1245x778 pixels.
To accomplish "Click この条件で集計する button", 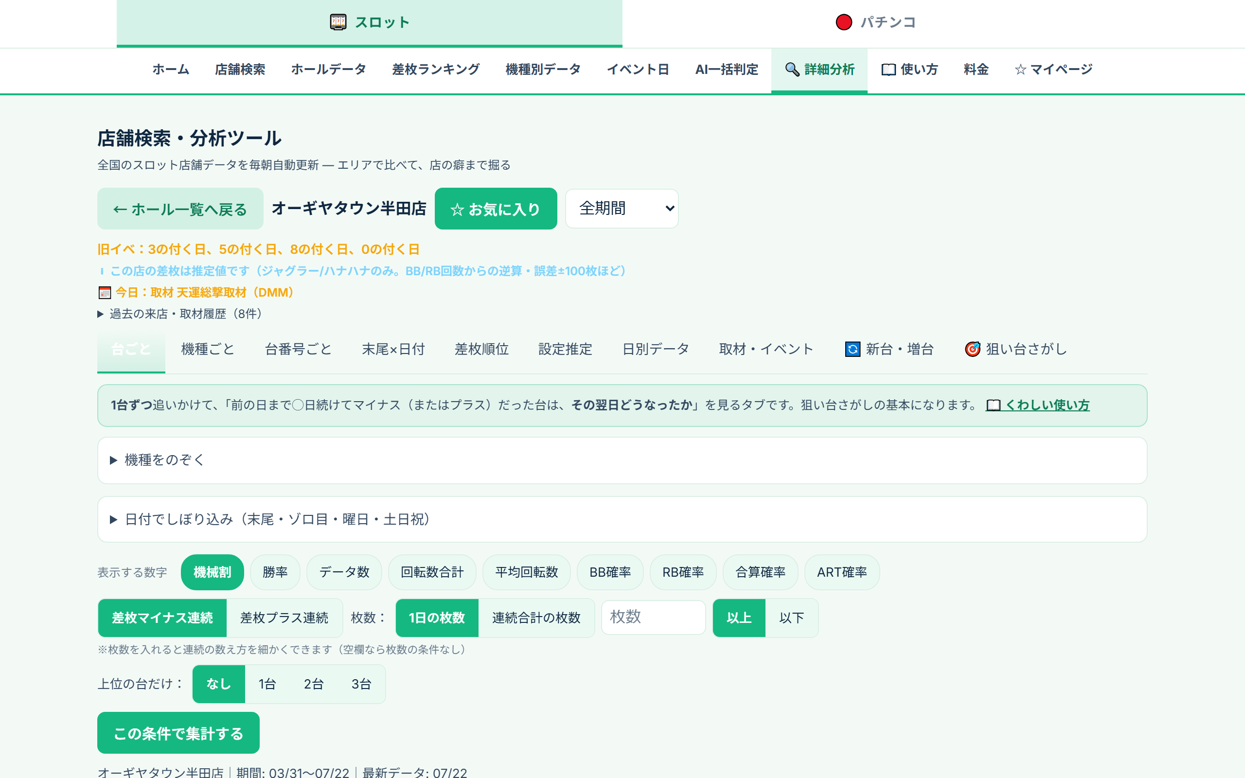I will [x=178, y=733].
